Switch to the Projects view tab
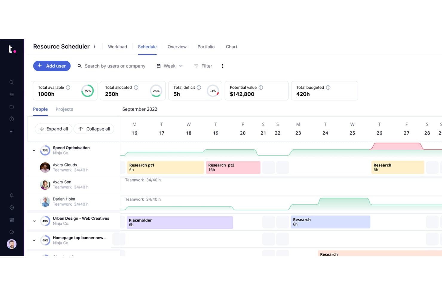 click(64, 109)
